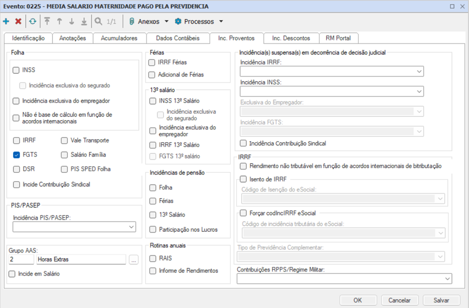This screenshot has width=469, height=308.
Task: Uncheck the FGTS checkbox
Action: (x=16, y=155)
